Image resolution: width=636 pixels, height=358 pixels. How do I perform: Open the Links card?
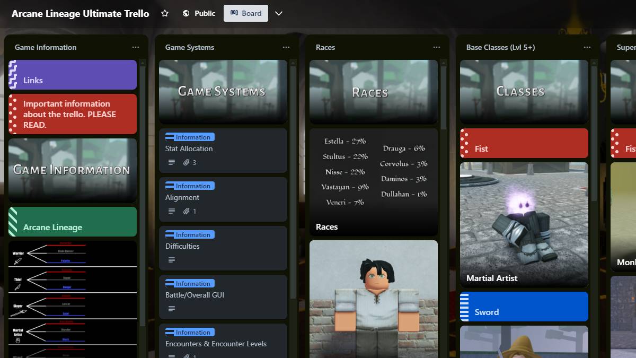(x=72, y=75)
